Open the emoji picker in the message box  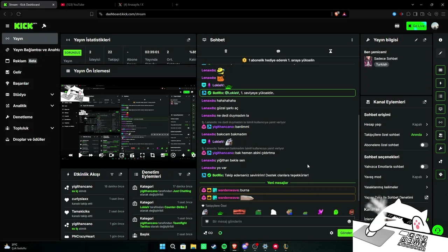point(349,221)
